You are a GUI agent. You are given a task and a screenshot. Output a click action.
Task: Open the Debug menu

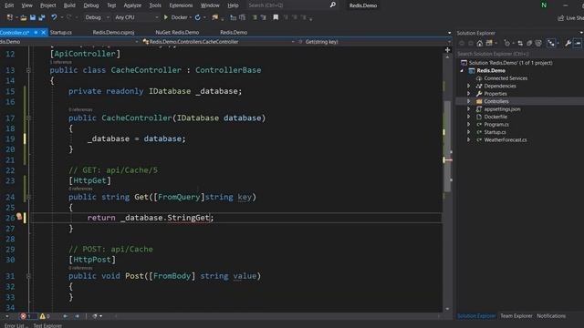(91, 5)
